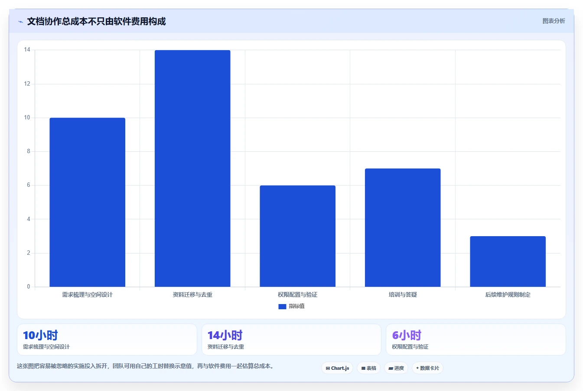The width and height of the screenshot is (583, 391).
Task: Click axis label 培训与答疑
Action: [x=403, y=295]
